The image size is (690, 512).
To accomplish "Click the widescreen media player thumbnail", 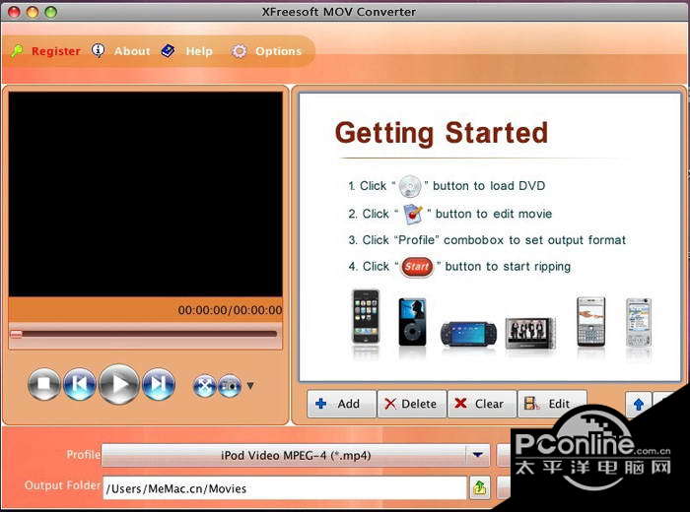I will [530, 333].
